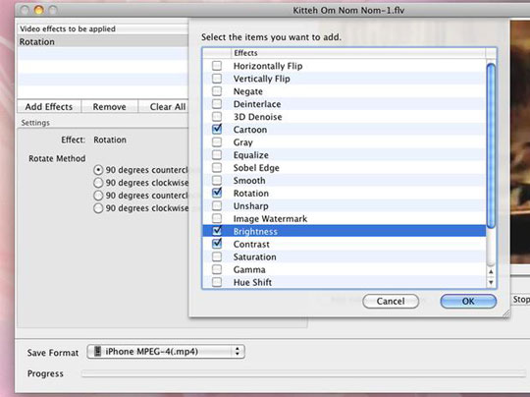This screenshot has height=397, width=530.
Task: Check the Image Watermark checkbox
Action: pos(217,218)
